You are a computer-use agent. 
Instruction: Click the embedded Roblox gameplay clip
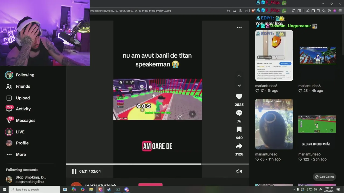(157, 99)
